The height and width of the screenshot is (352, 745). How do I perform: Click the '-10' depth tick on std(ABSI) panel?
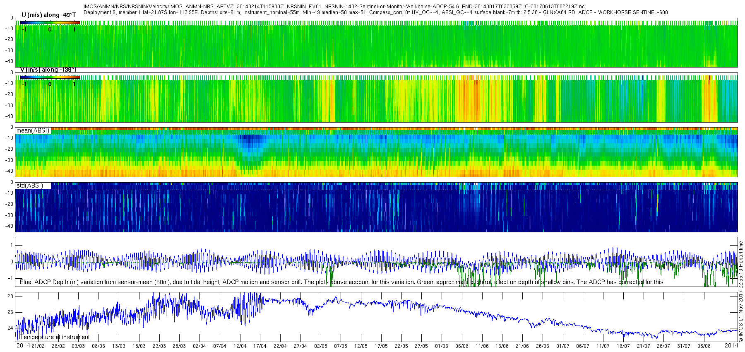(x=9, y=193)
